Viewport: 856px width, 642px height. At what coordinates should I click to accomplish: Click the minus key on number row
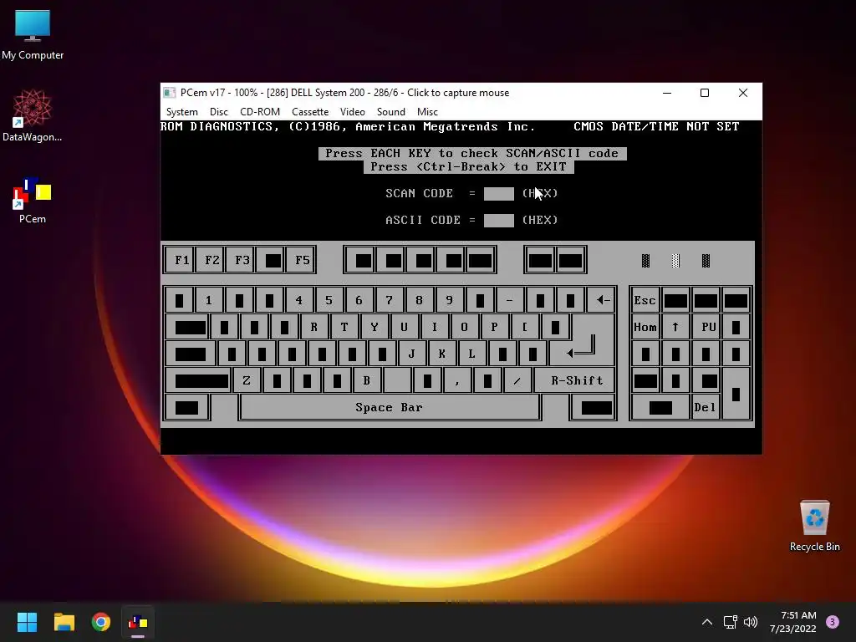pyautogui.click(x=509, y=300)
